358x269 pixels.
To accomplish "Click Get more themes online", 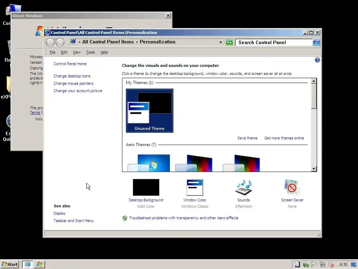I will click(284, 138).
